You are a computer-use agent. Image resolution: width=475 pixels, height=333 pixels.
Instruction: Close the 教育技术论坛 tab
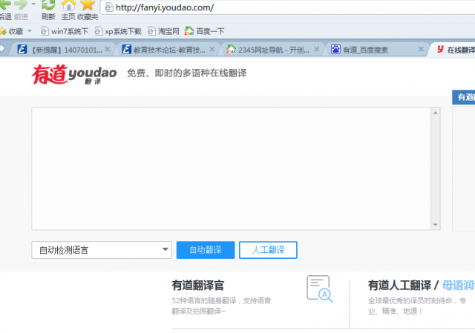click(212, 50)
